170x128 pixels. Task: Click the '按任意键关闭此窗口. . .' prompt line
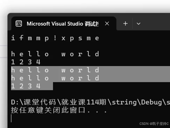tap(59, 110)
